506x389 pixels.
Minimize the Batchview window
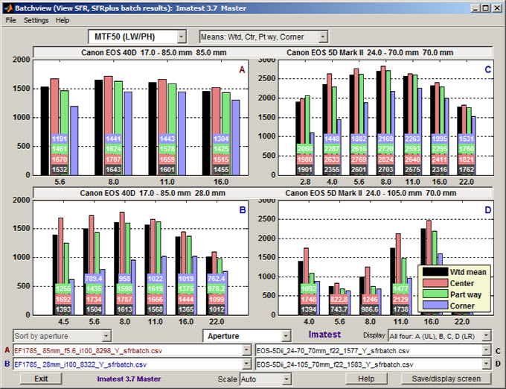475,8
